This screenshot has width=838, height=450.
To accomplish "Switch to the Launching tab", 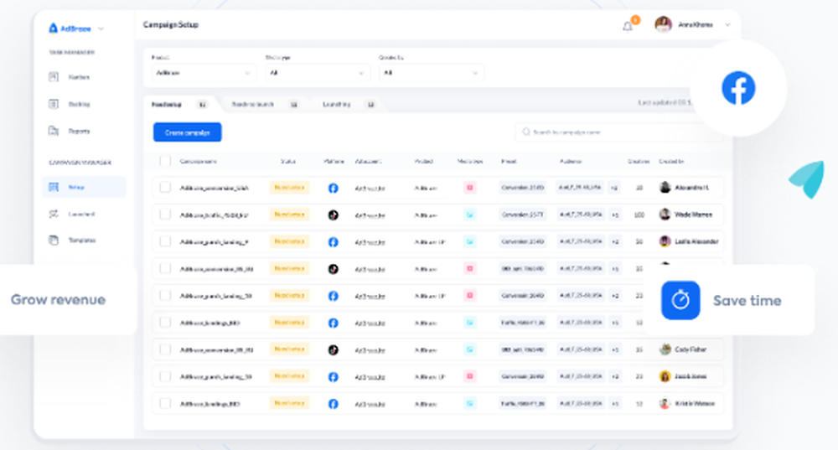I will [349, 104].
